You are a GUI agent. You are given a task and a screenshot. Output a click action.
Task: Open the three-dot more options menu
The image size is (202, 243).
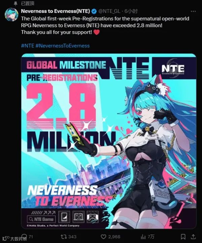[193, 11]
